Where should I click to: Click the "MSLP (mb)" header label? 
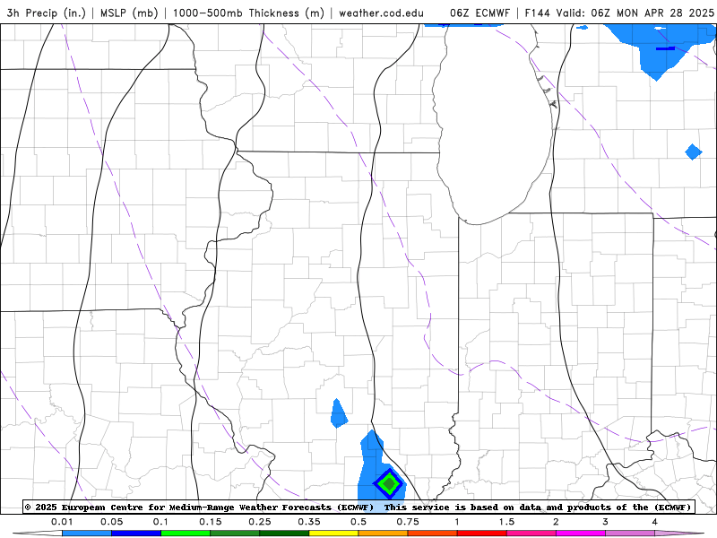click(x=129, y=13)
